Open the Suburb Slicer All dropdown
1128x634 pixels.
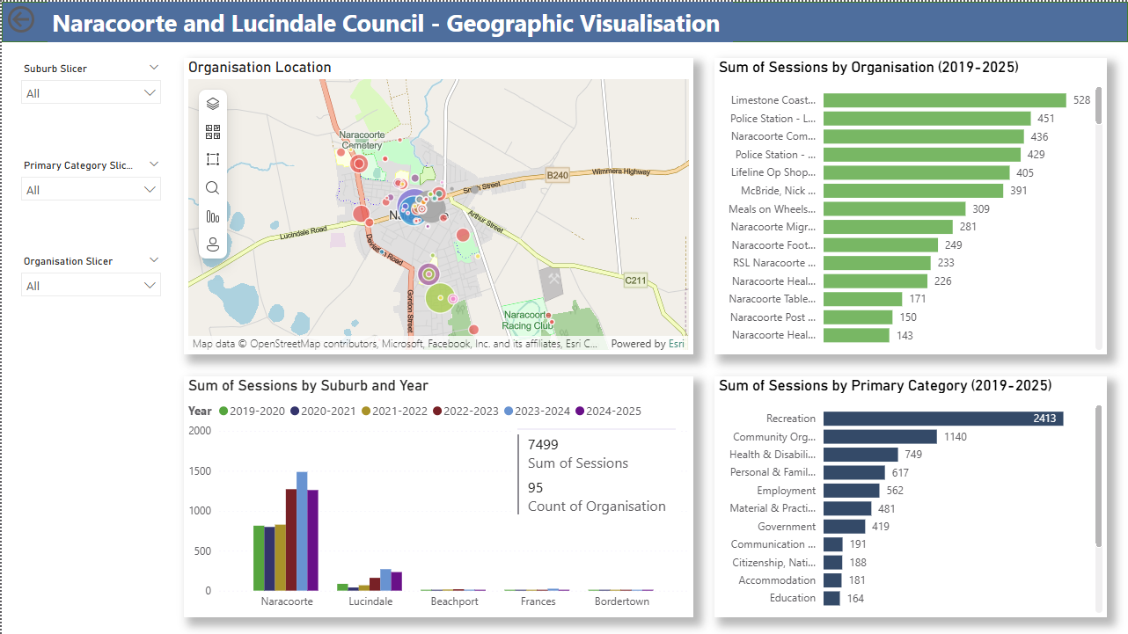click(91, 93)
